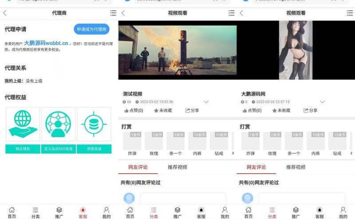Play the 大鹏源码网 video

click(x=296, y=50)
